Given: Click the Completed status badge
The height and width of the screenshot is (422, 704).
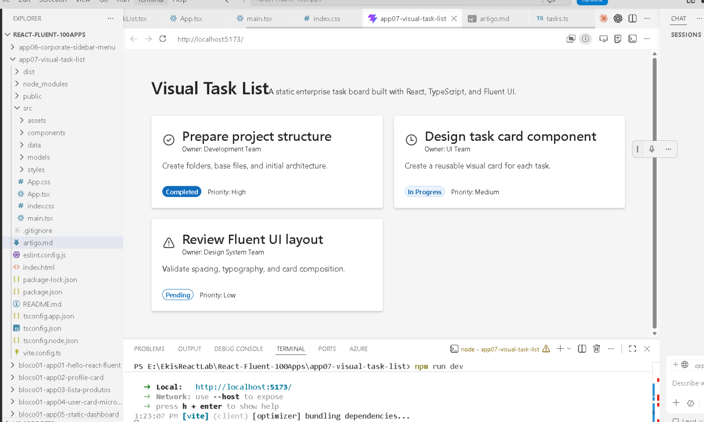Looking at the screenshot, I should pos(182,192).
